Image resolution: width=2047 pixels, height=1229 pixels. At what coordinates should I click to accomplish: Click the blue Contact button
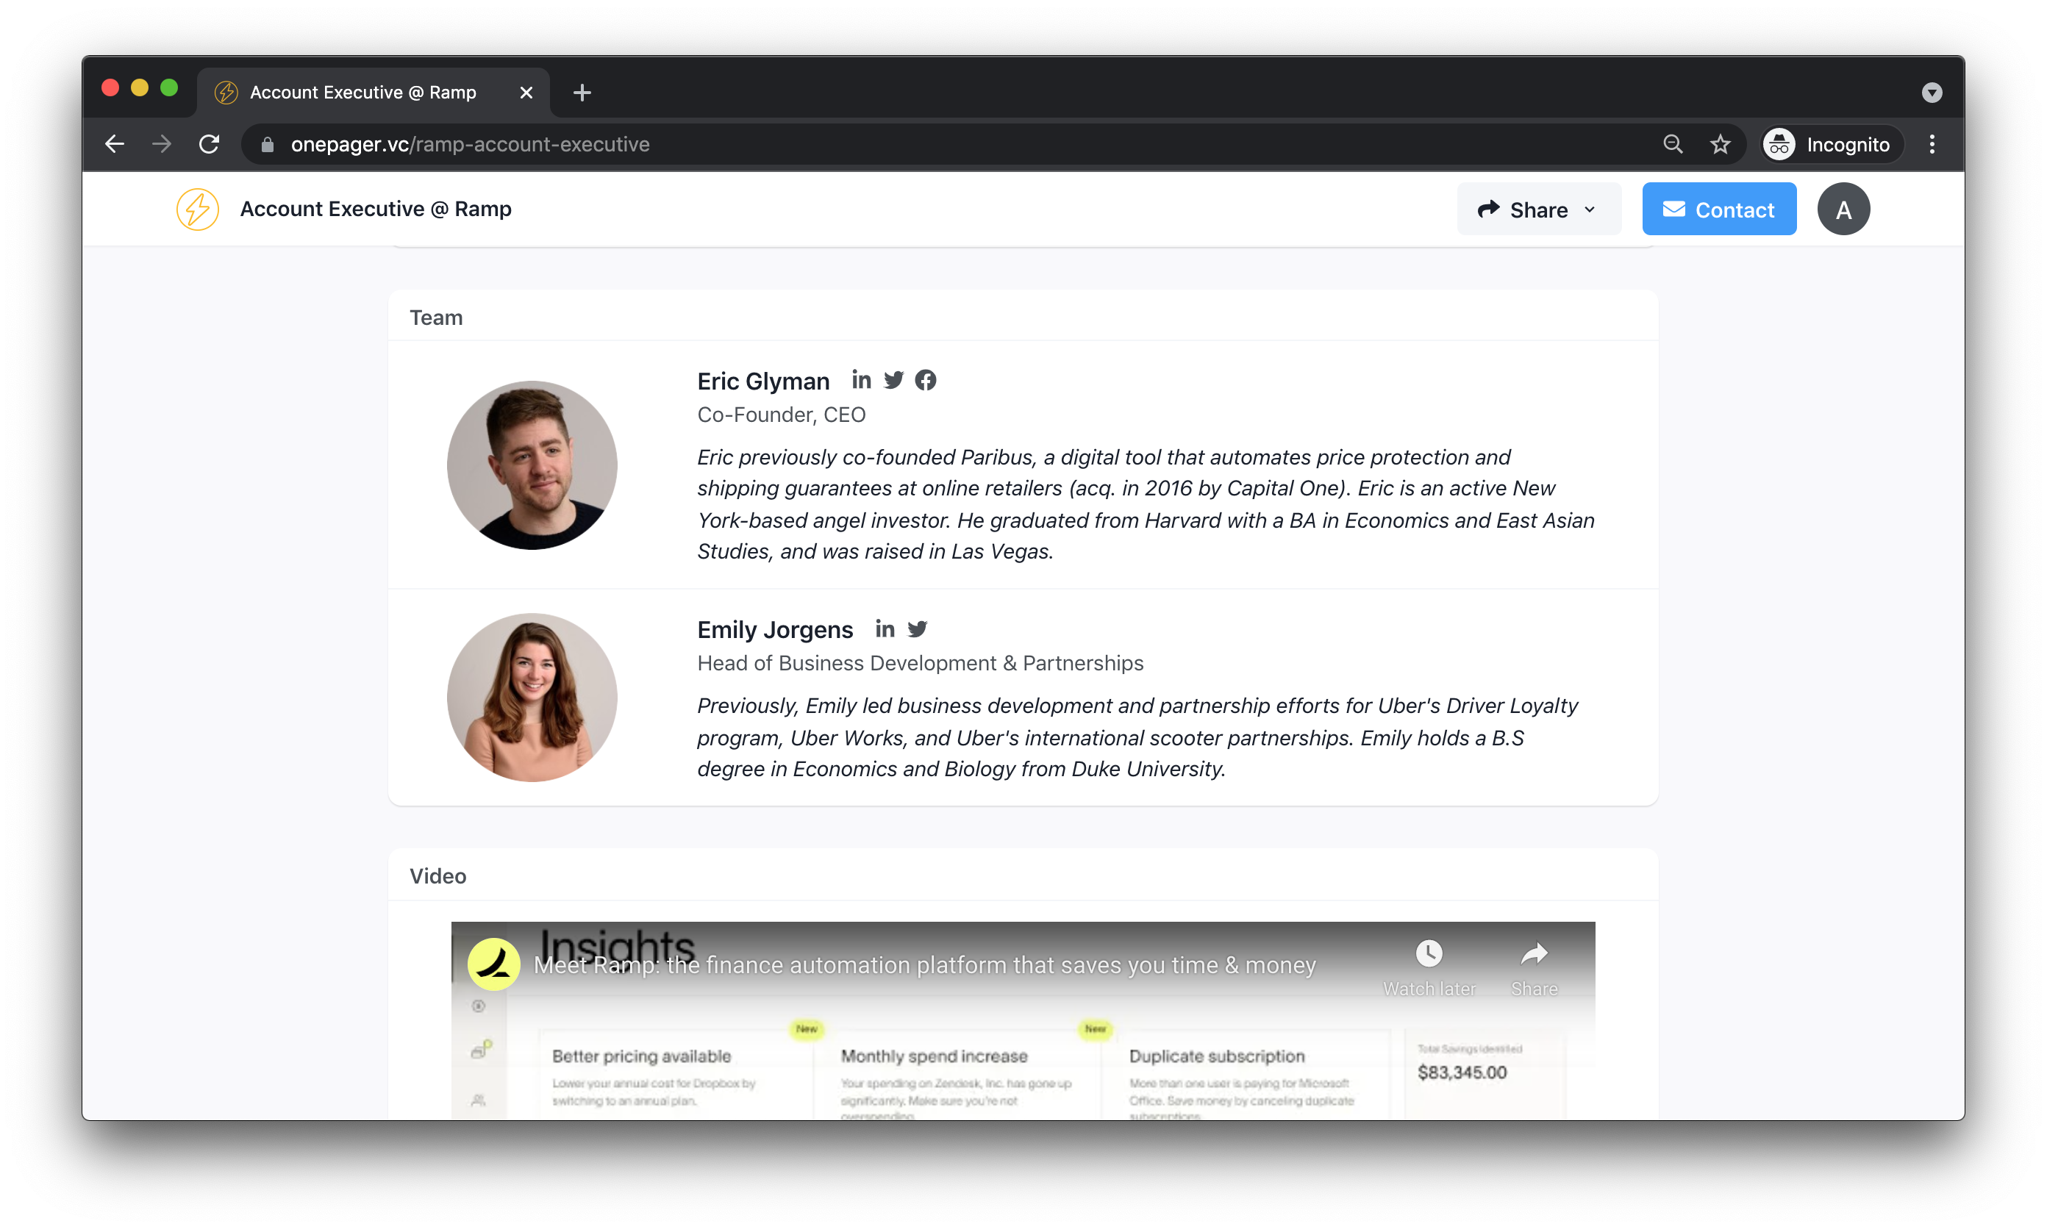coord(1718,209)
